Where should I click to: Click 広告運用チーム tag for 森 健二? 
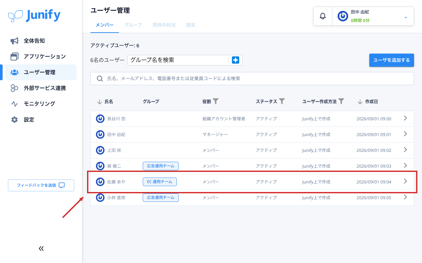161,166
